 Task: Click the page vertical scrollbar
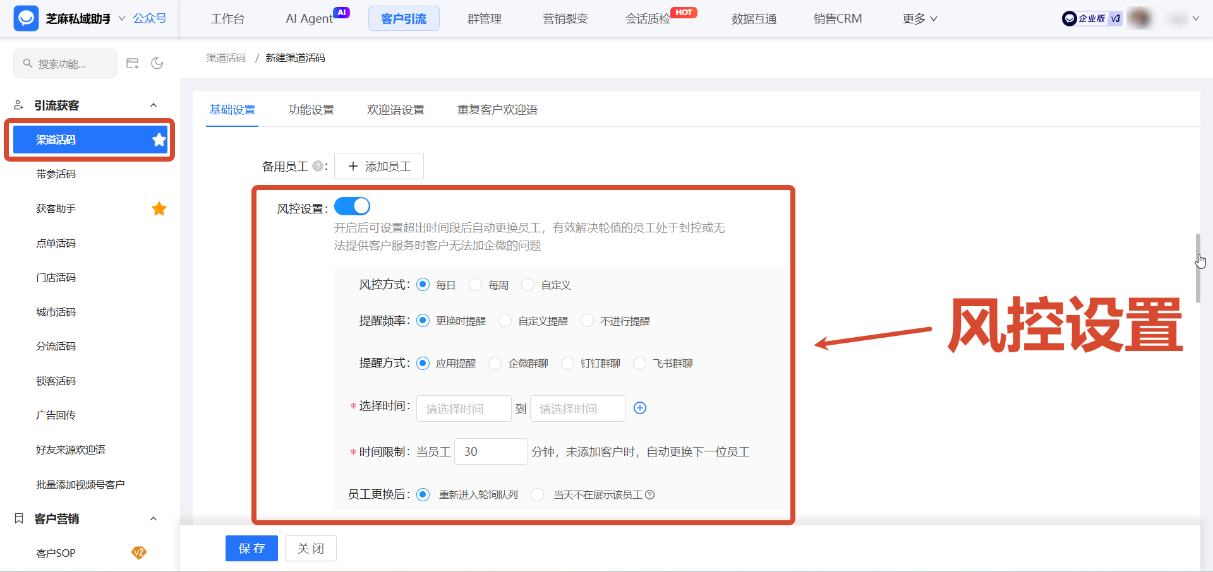[1198, 268]
